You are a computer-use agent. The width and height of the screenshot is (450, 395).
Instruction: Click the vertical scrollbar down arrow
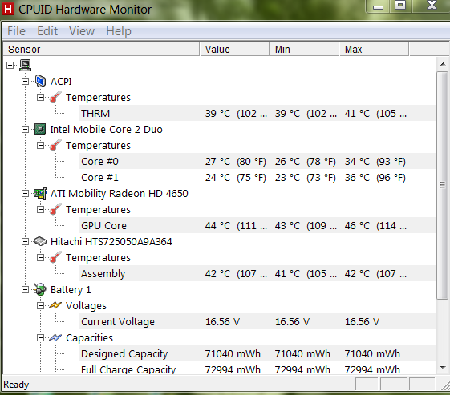click(443, 368)
